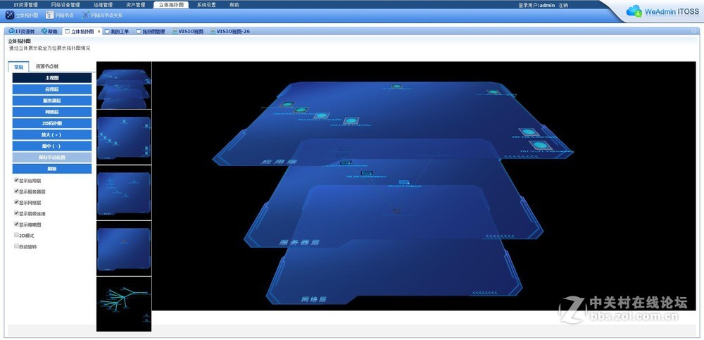The image size is (704, 340).
Task: Click the 注销 logout link
Action: (x=563, y=5)
